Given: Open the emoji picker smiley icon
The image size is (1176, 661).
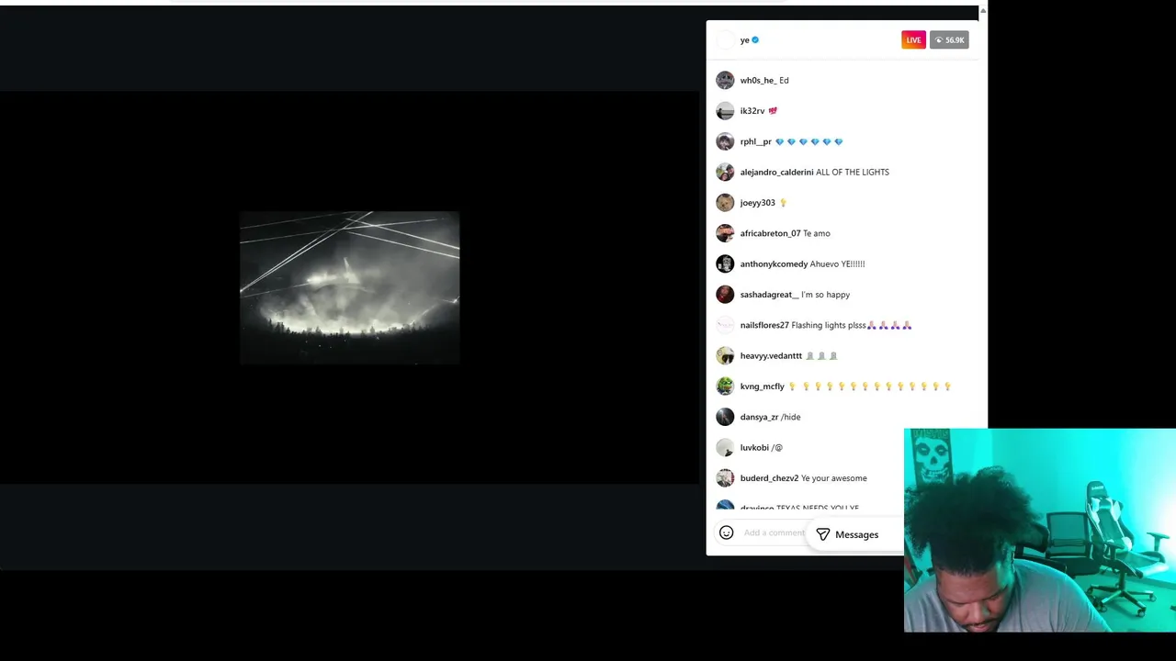Looking at the screenshot, I should click(726, 532).
